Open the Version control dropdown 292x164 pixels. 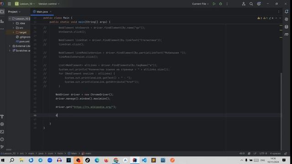(49, 4)
